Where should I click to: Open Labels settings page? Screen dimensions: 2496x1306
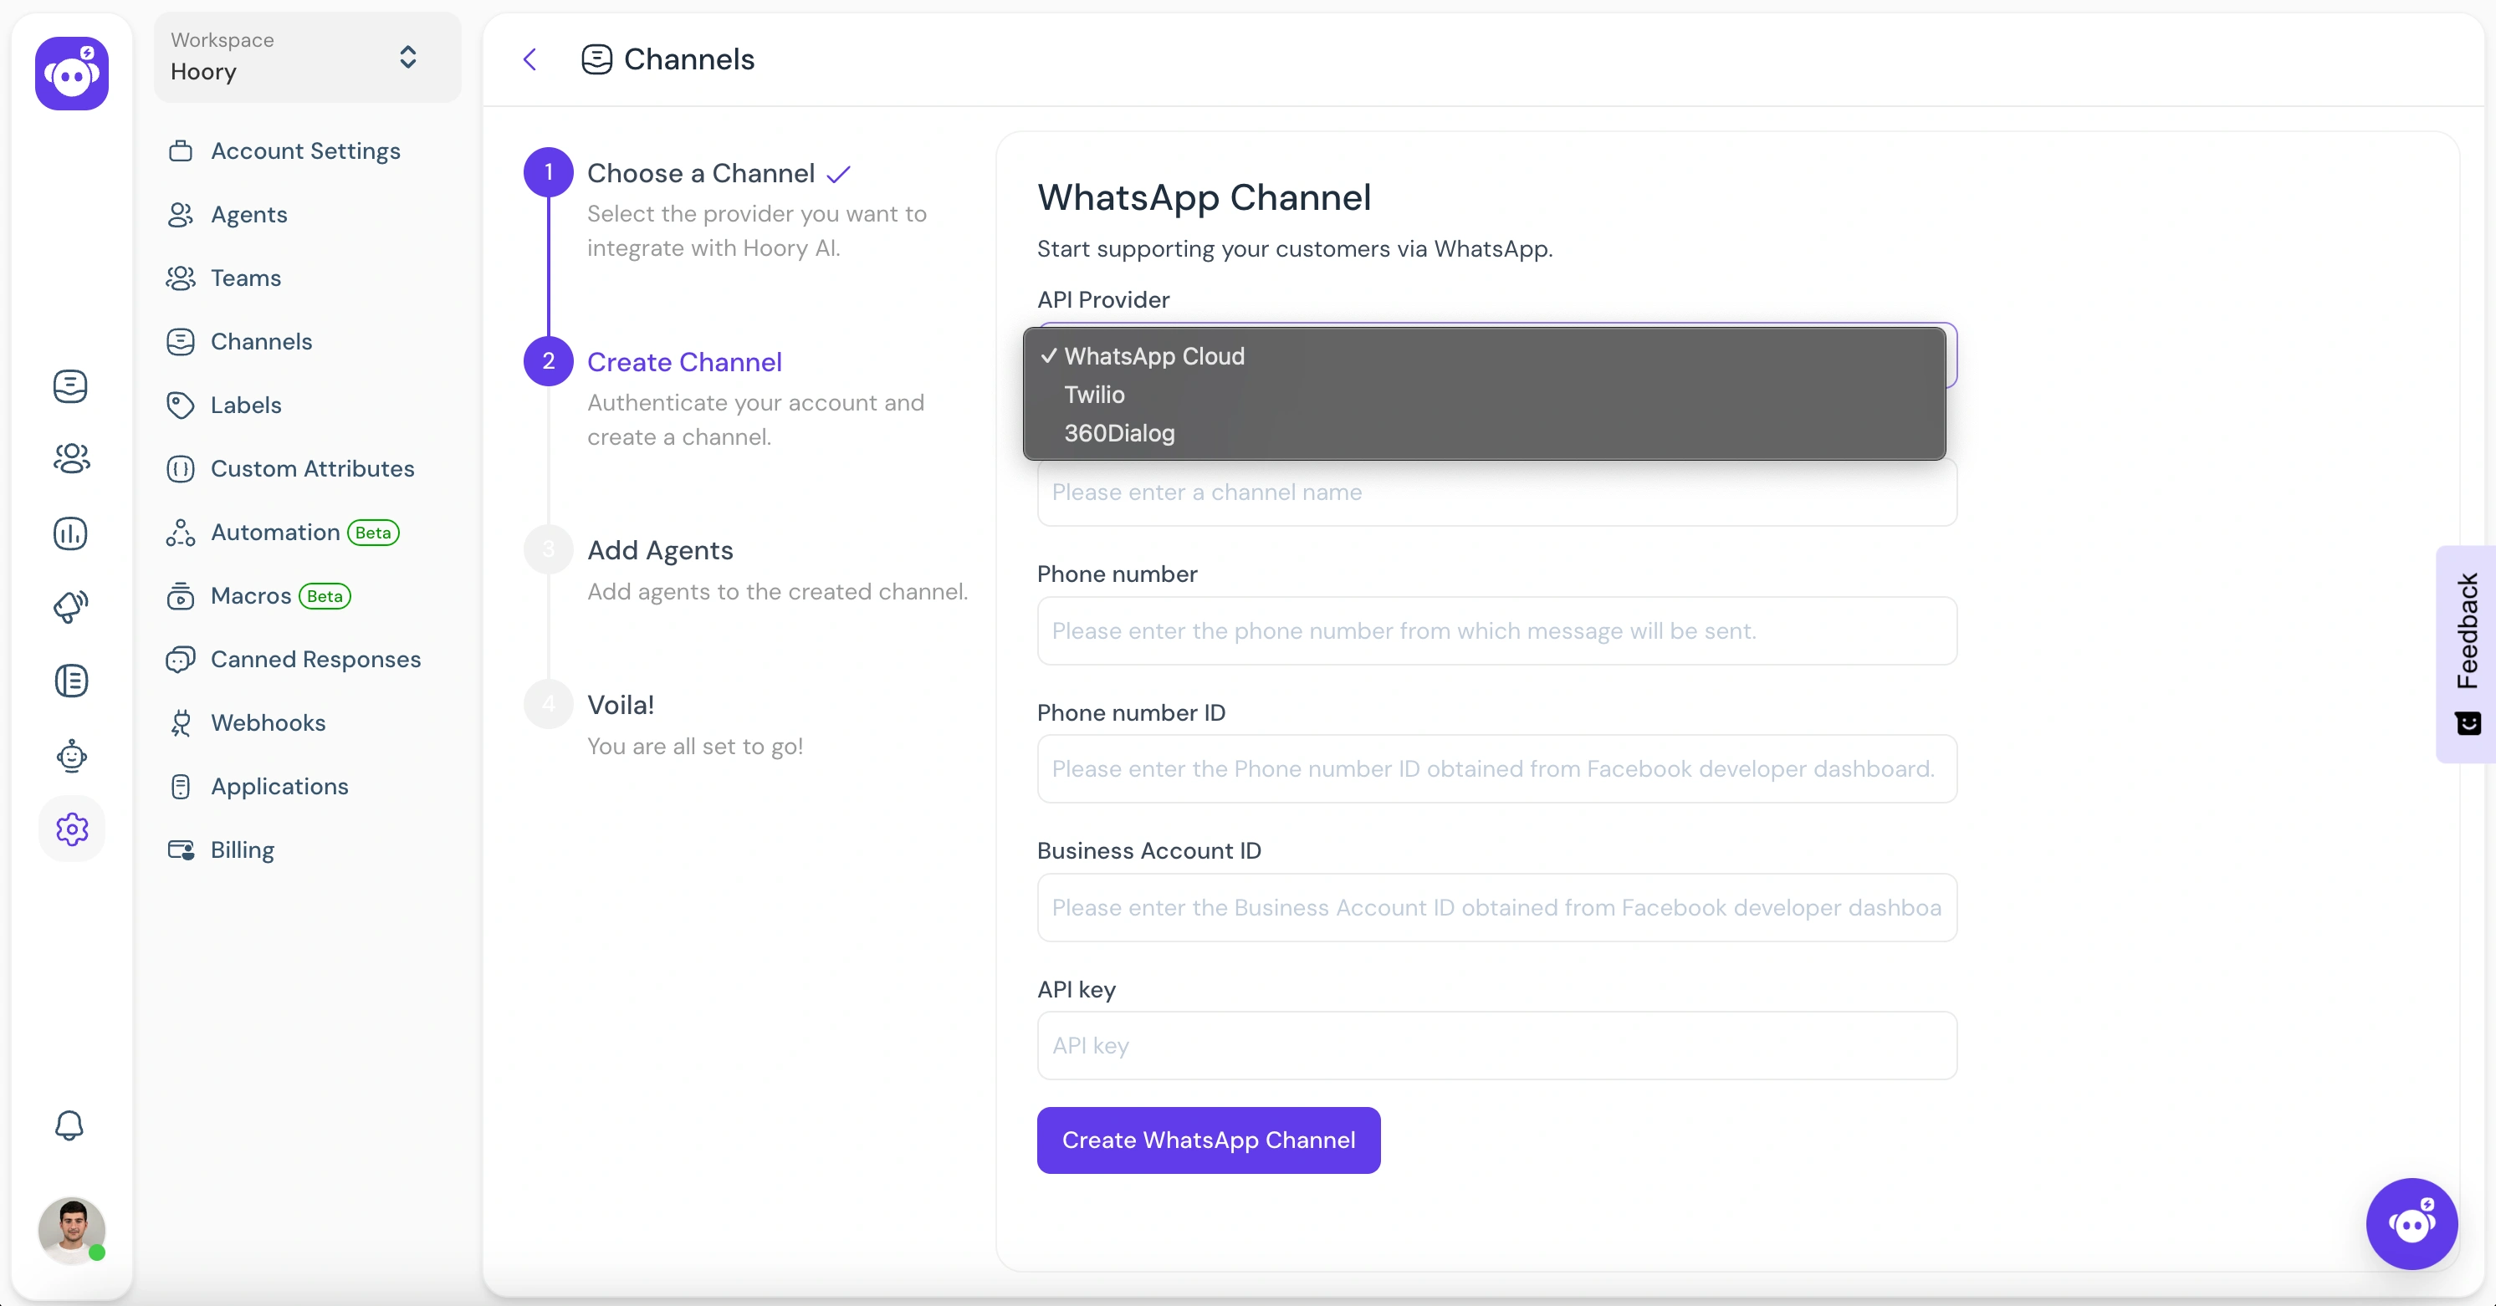[246, 405]
